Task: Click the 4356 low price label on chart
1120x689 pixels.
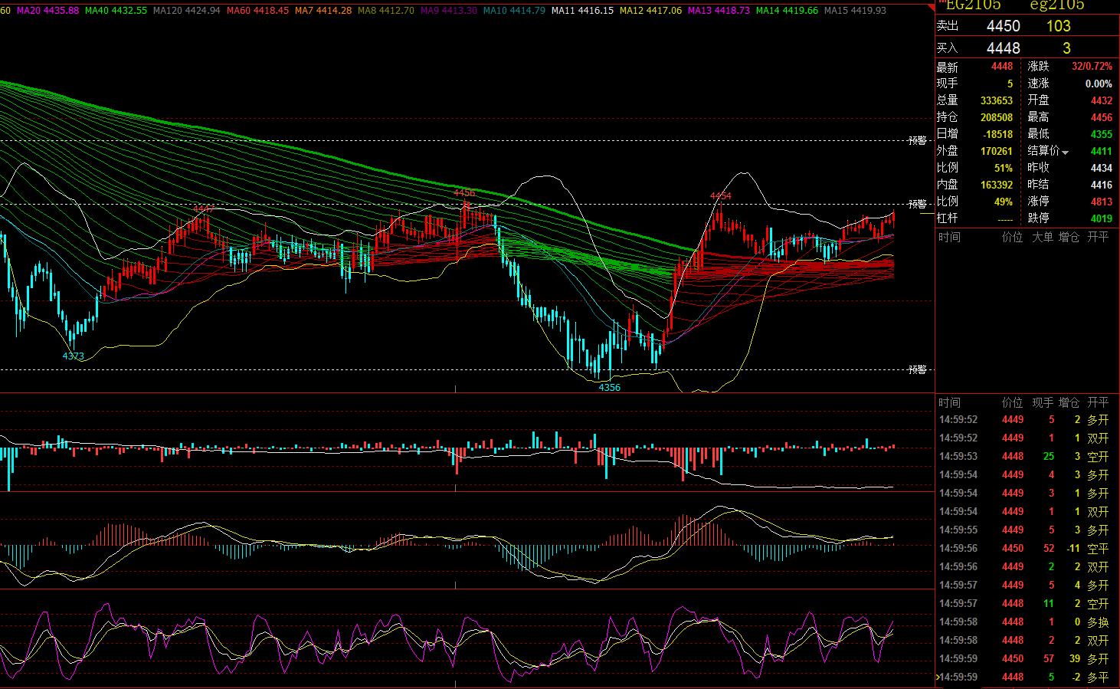Action: (609, 387)
